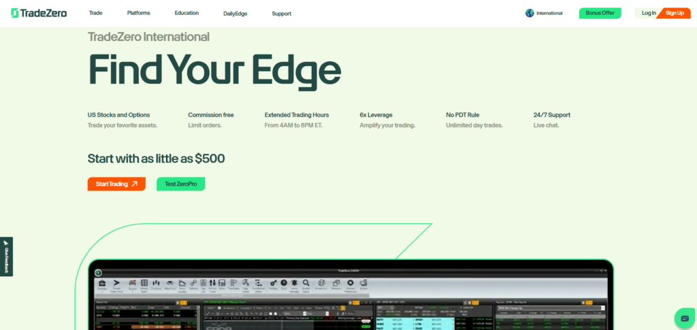697x330 pixels.
Task: Click the Start Trading button
Action: (x=116, y=184)
